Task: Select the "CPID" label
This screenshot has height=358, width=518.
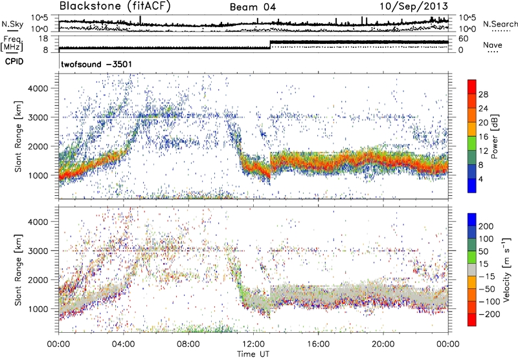Action: (x=14, y=61)
